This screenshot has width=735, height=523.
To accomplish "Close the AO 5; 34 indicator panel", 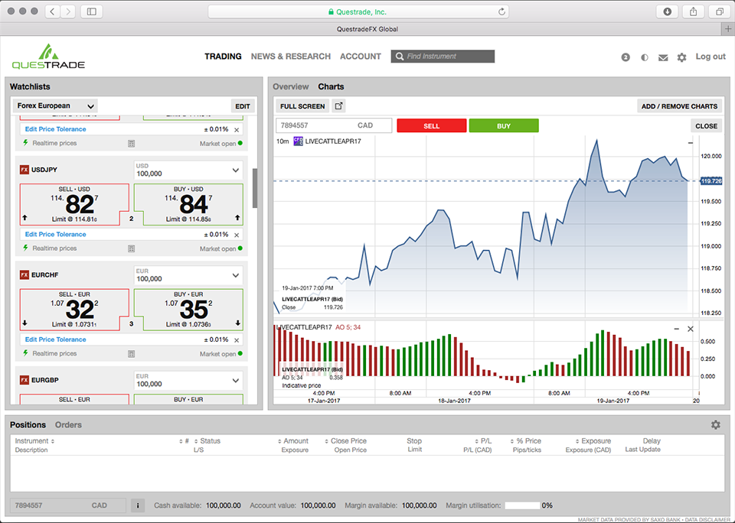I will click(691, 329).
